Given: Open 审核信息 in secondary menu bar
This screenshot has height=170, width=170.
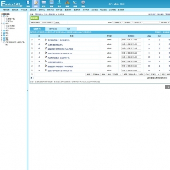Looking at the screenshot, I should point(24,10).
